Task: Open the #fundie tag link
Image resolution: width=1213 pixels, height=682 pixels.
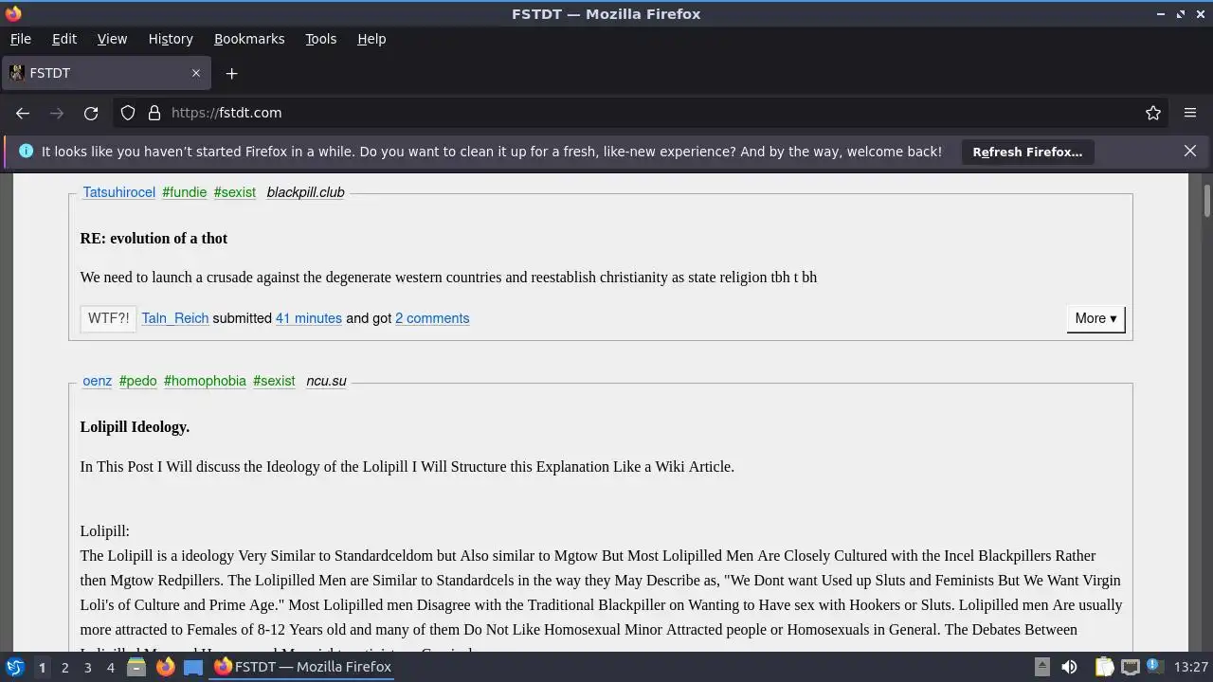Action: coord(185,192)
